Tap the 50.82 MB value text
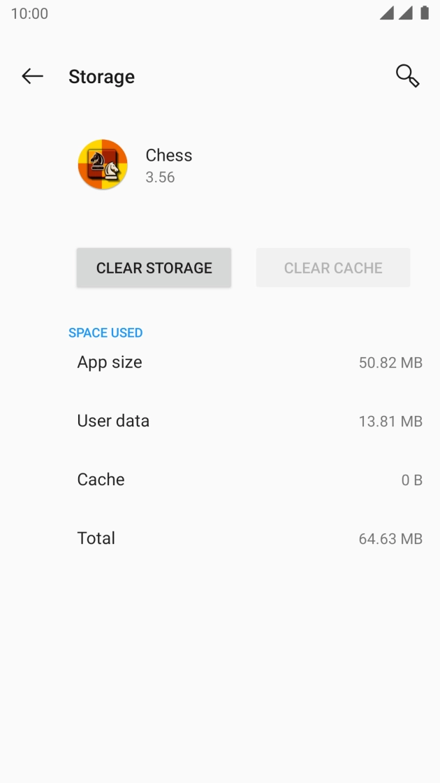Image resolution: width=440 pixels, height=783 pixels. click(x=390, y=363)
